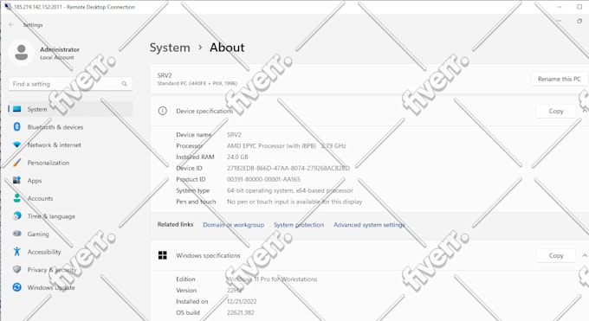Click the Gaming controller icon
589x321 pixels.
tap(17, 234)
